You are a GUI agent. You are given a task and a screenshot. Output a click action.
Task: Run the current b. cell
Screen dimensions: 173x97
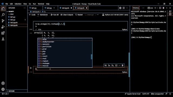[x=31, y=68]
